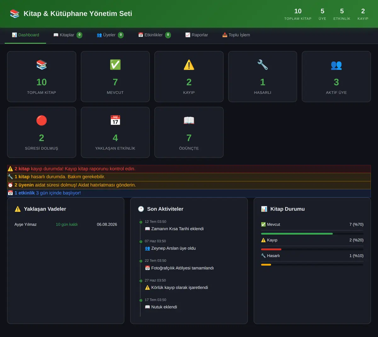Click the green Mevcut progress bar
The height and width of the screenshot is (337, 378).
coord(297,234)
